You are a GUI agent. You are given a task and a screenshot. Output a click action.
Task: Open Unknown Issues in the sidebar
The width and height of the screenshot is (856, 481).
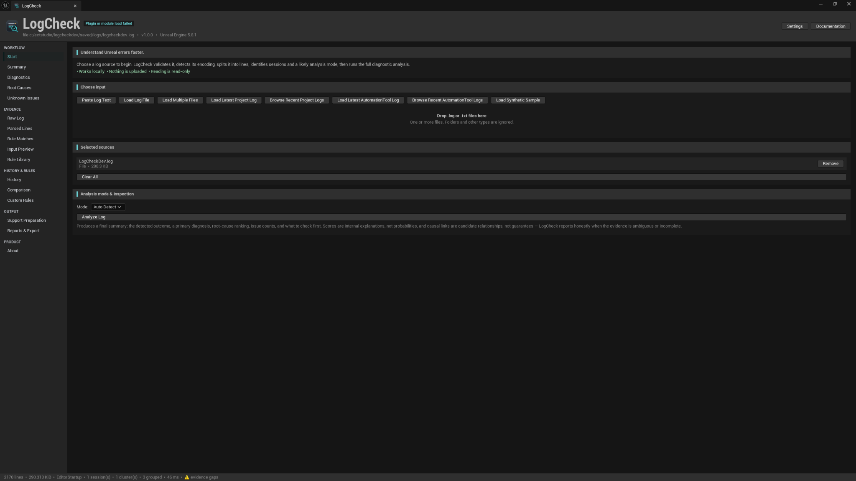click(33, 99)
